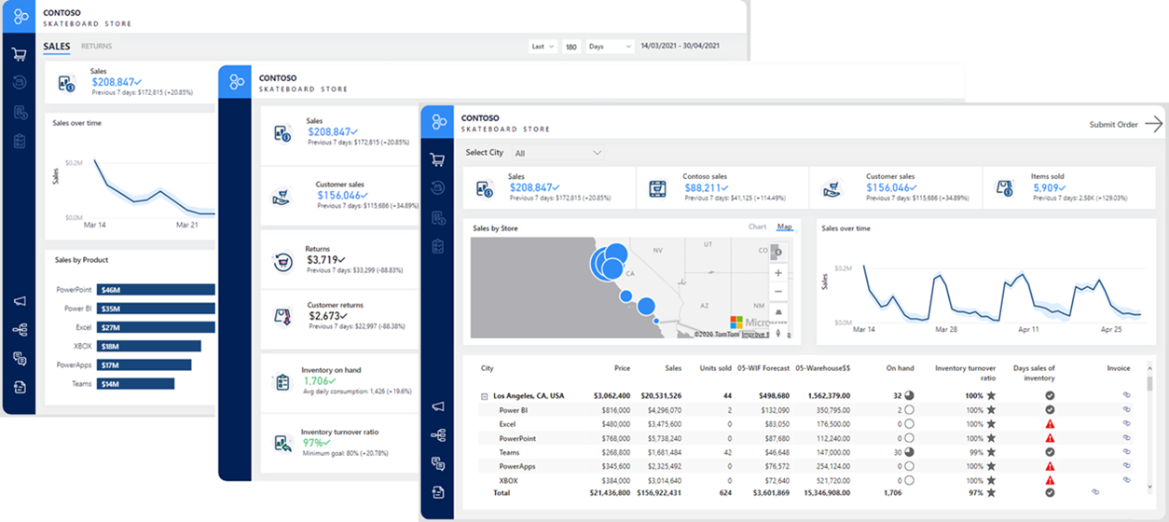
Task: Open invoice link for Los Angeles row
Action: click(1126, 395)
